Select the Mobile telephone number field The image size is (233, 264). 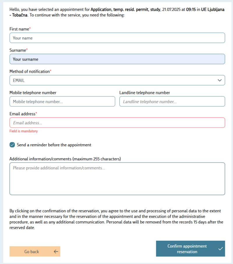[62, 101]
